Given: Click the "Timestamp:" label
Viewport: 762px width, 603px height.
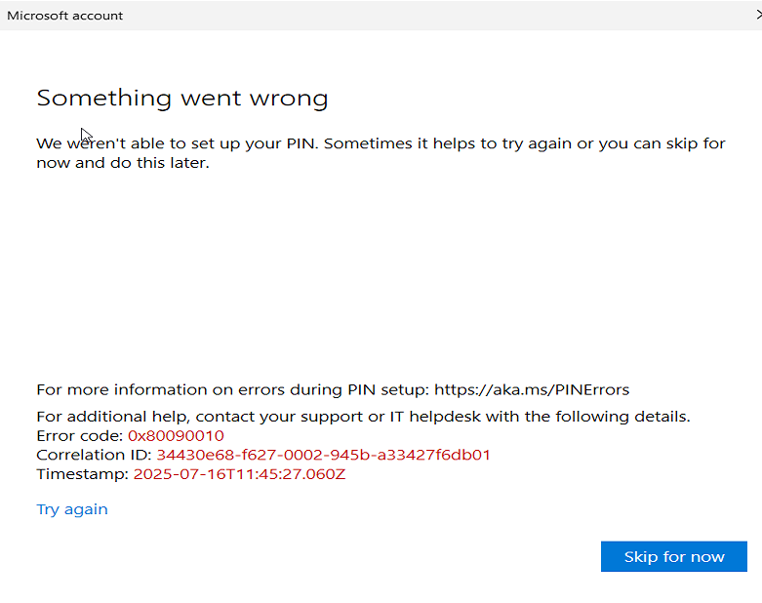Looking at the screenshot, I should [82, 475].
